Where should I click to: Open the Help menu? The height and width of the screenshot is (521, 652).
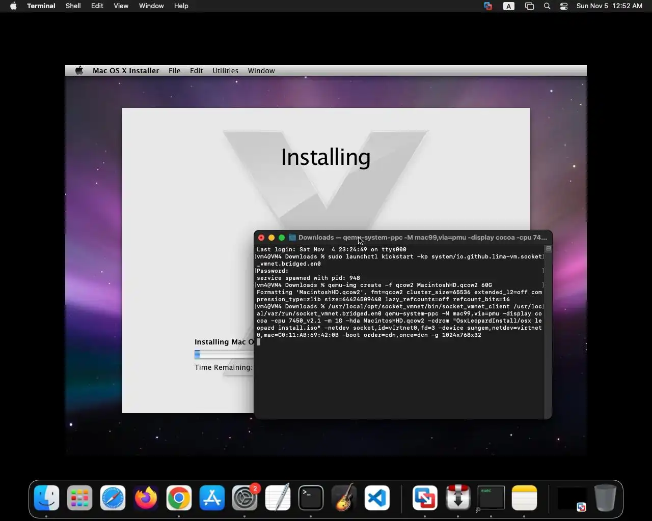(181, 6)
